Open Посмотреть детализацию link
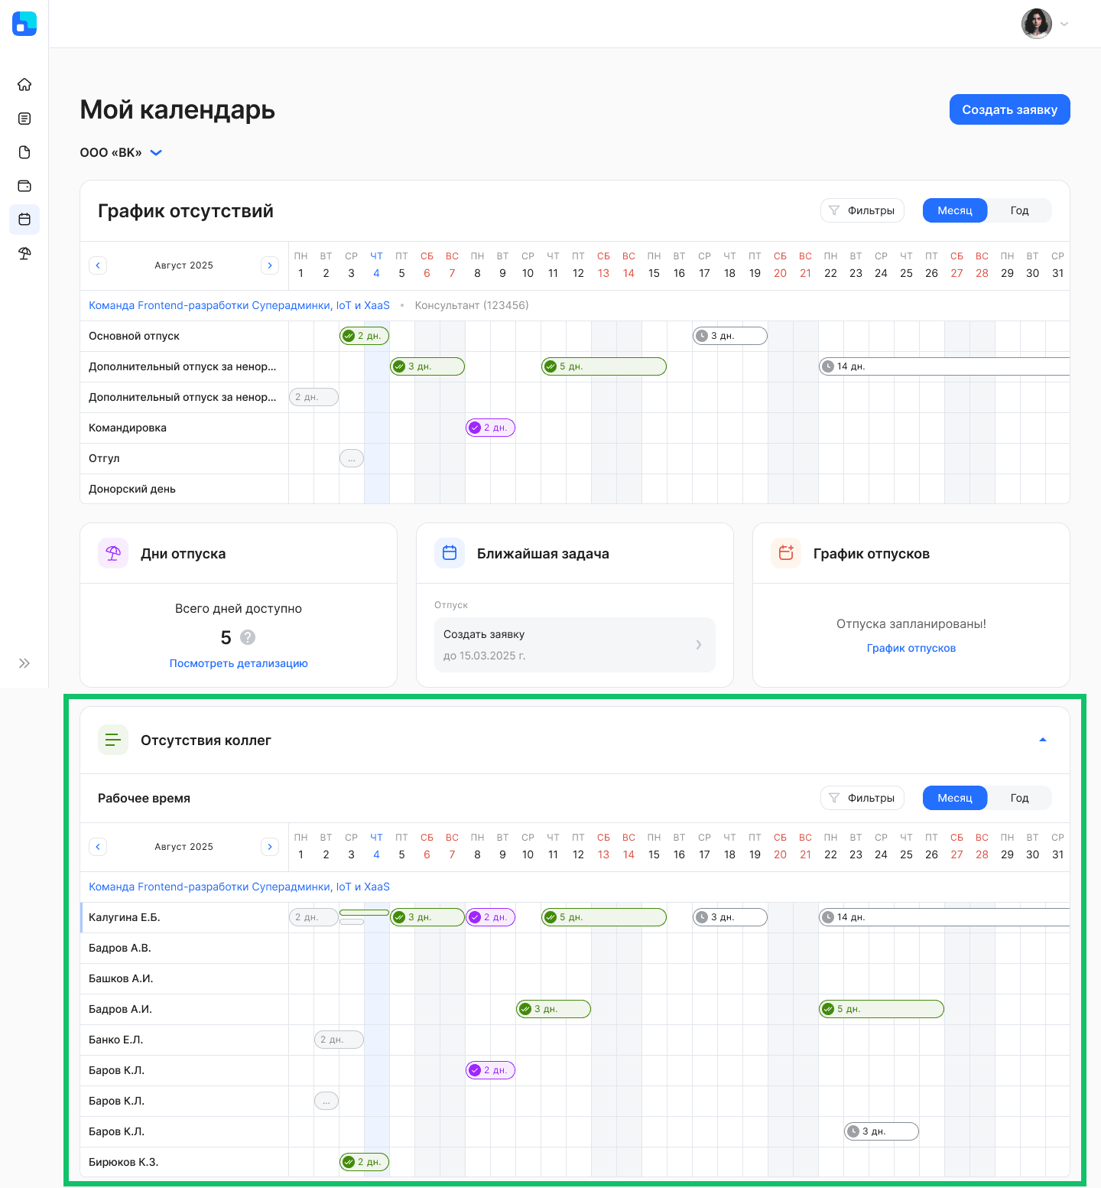Image resolution: width=1101 pixels, height=1188 pixels. 239,663
